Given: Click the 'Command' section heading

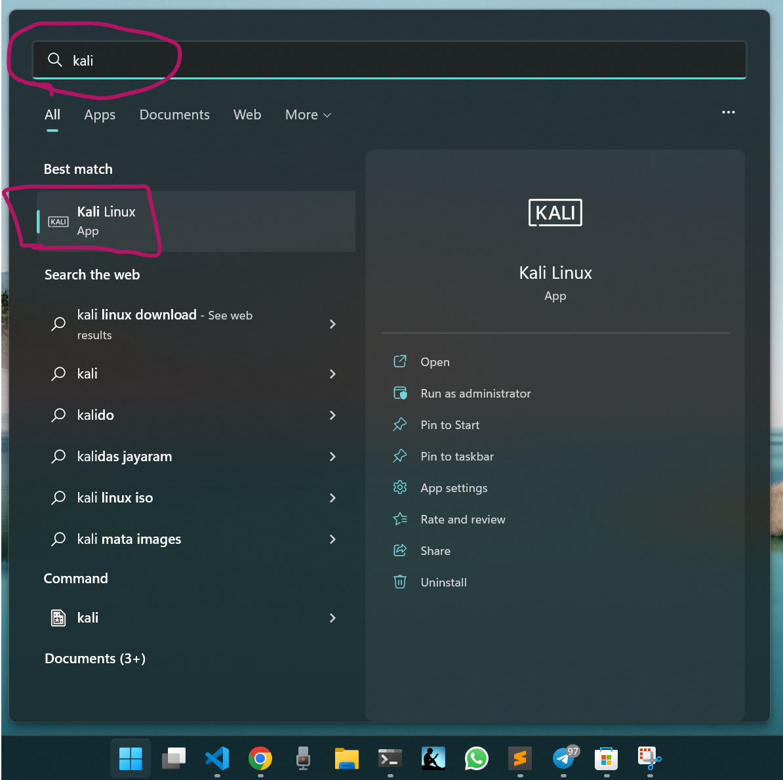Looking at the screenshot, I should pos(76,578).
